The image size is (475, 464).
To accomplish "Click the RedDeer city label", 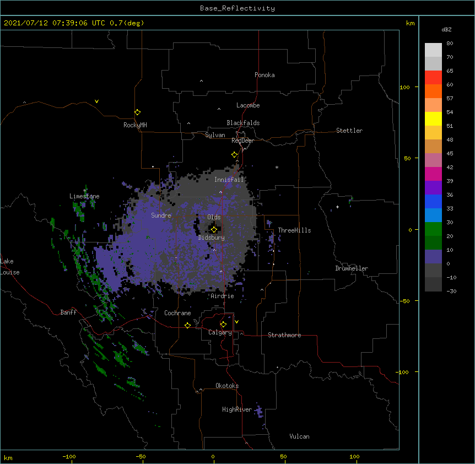I will click(242, 141).
